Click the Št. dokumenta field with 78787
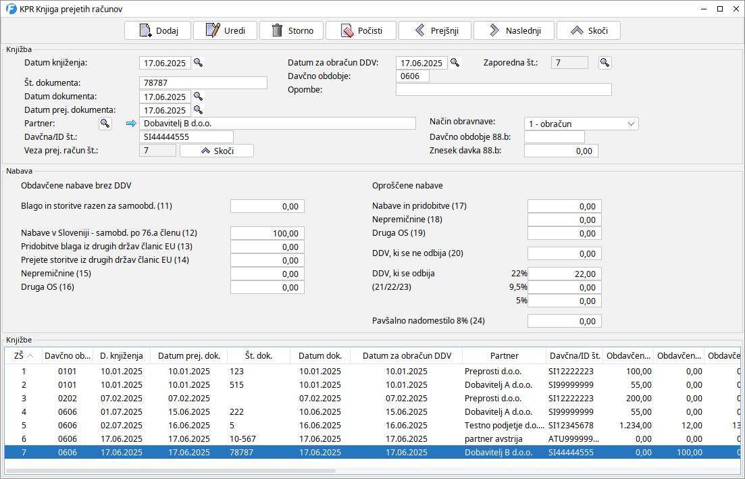Screen dimensions: 745x479 pos(203,83)
